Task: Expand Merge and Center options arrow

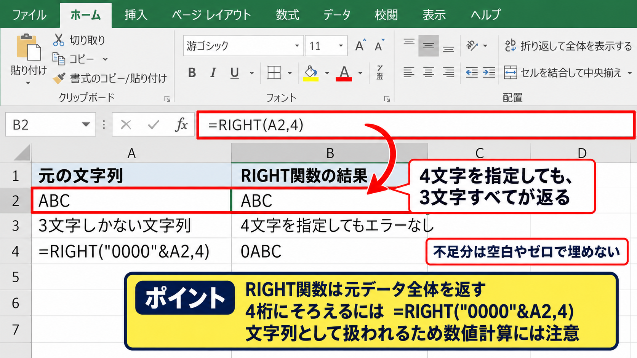Action: point(629,73)
